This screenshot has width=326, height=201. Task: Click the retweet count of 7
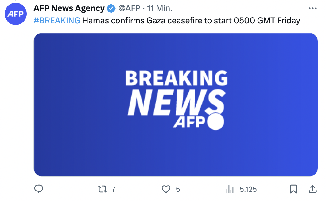point(114,189)
